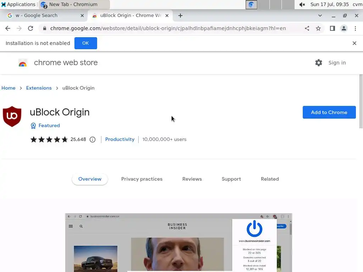Viewport: 363px width, 272px height.
Task: Open the Related tab
Action: pyautogui.click(x=270, y=179)
